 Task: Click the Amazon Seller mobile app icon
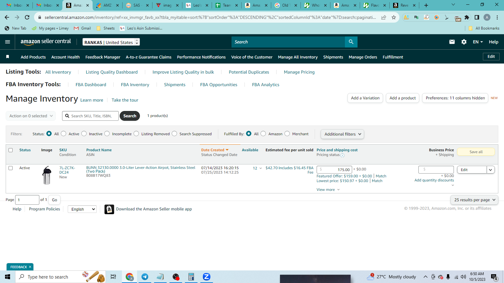point(109,209)
